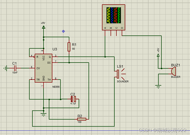Screen dimensions: 190x135
Task: Click the ground symbol below the buzzer
Action: click(158, 87)
